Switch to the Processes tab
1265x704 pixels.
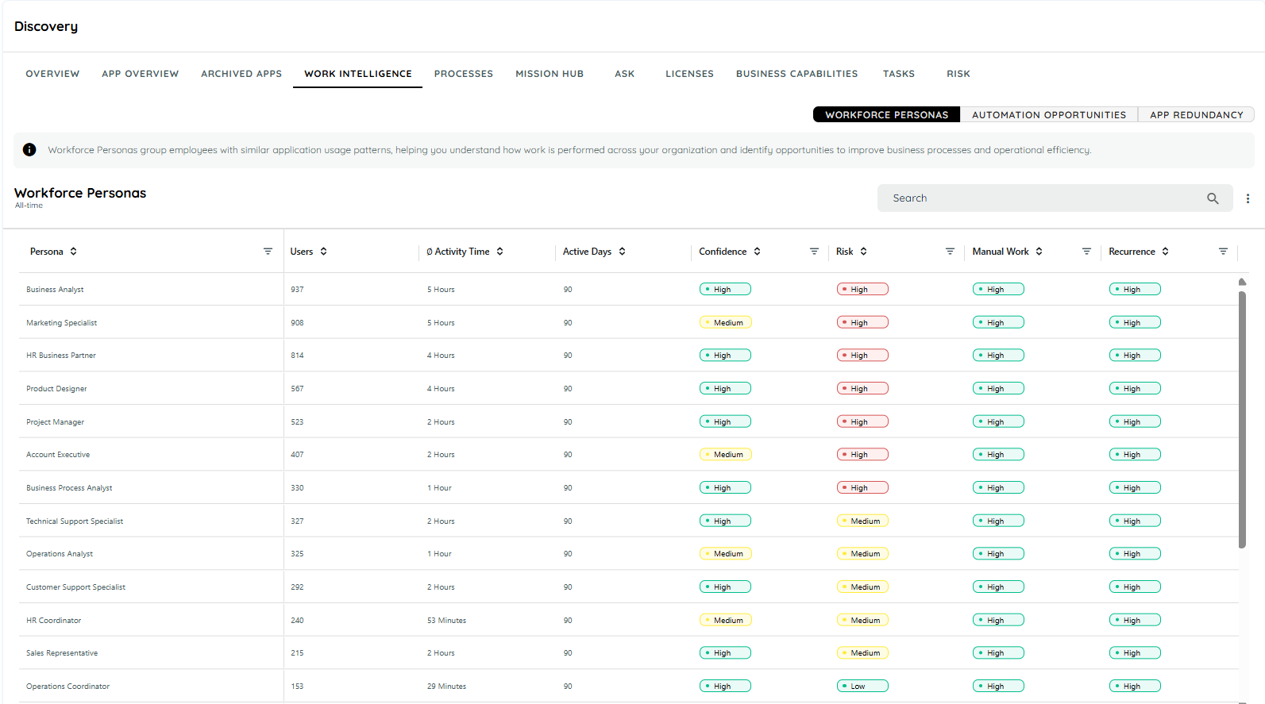[x=464, y=74]
